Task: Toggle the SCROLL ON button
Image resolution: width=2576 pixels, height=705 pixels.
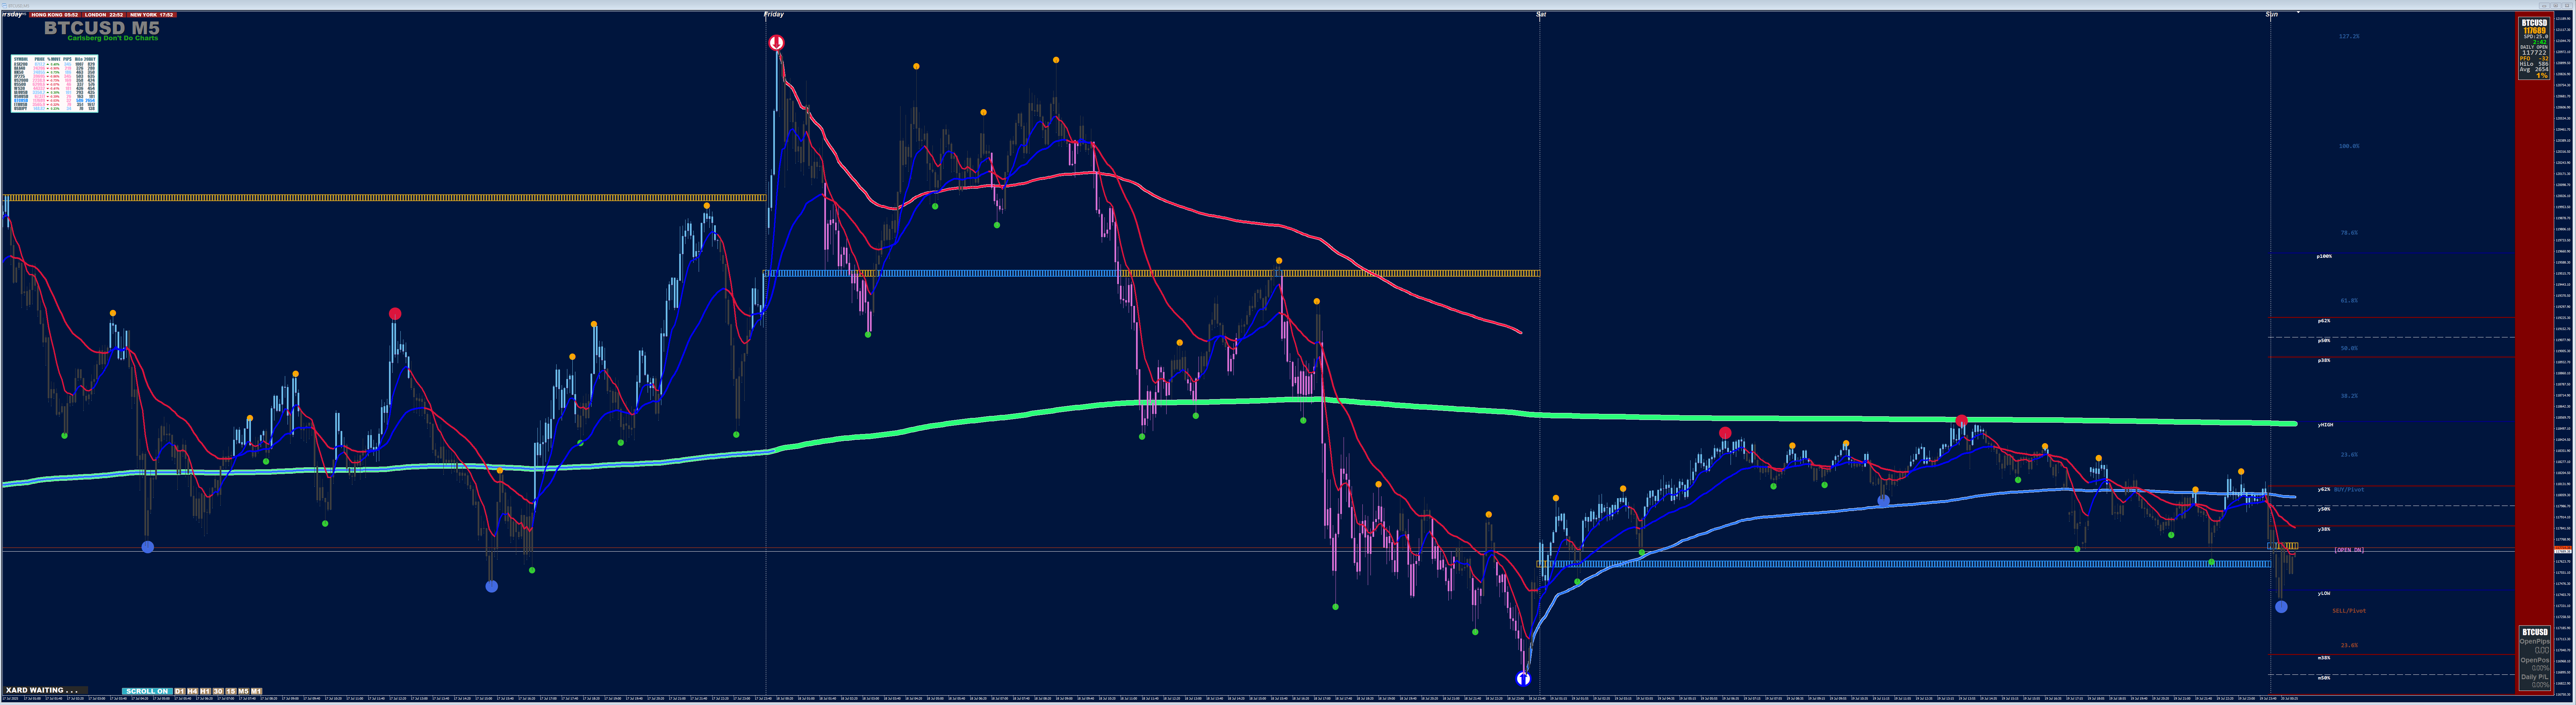Action: click(147, 691)
